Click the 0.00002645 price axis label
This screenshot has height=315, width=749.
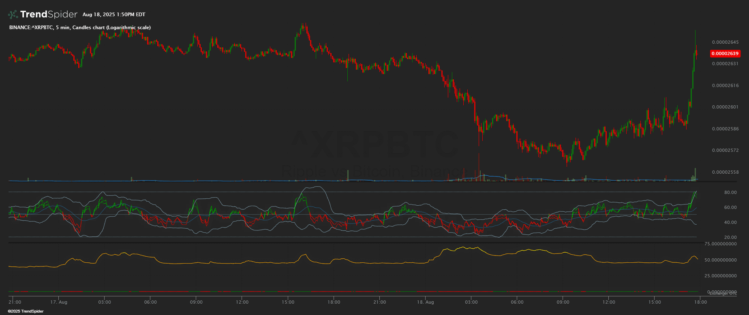point(725,42)
